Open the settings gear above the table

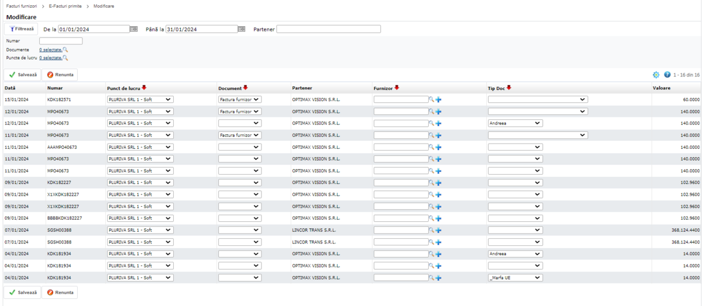coord(656,75)
